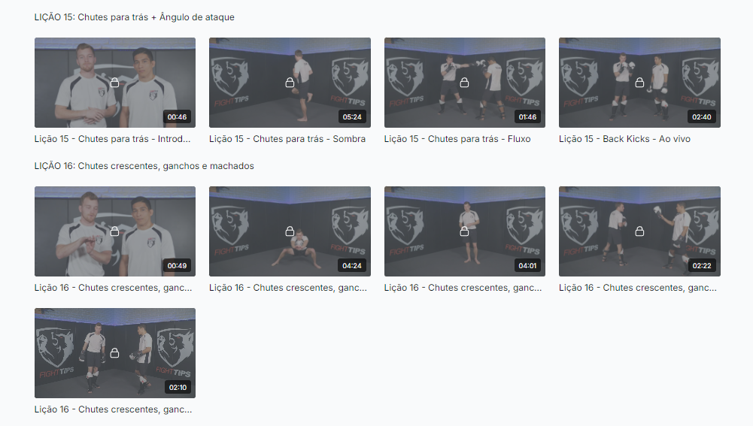753x426 pixels.
Task: Click lock icon on 02:22 Lição 16 video
Action: (639, 231)
